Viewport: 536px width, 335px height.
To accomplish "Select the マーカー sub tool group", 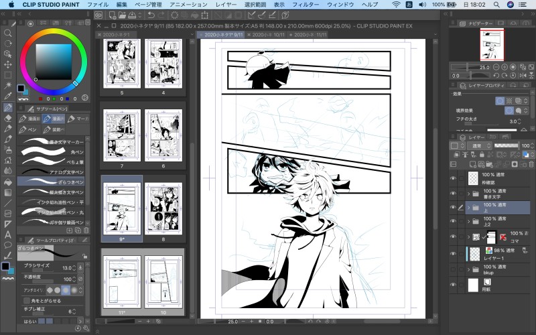I will tap(78, 119).
